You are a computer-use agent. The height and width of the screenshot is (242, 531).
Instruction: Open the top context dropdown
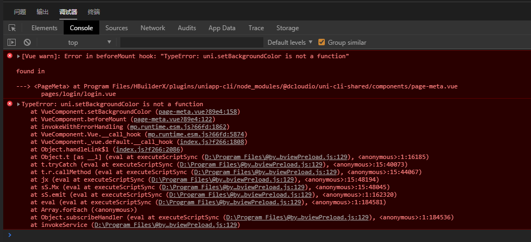click(x=89, y=42)
